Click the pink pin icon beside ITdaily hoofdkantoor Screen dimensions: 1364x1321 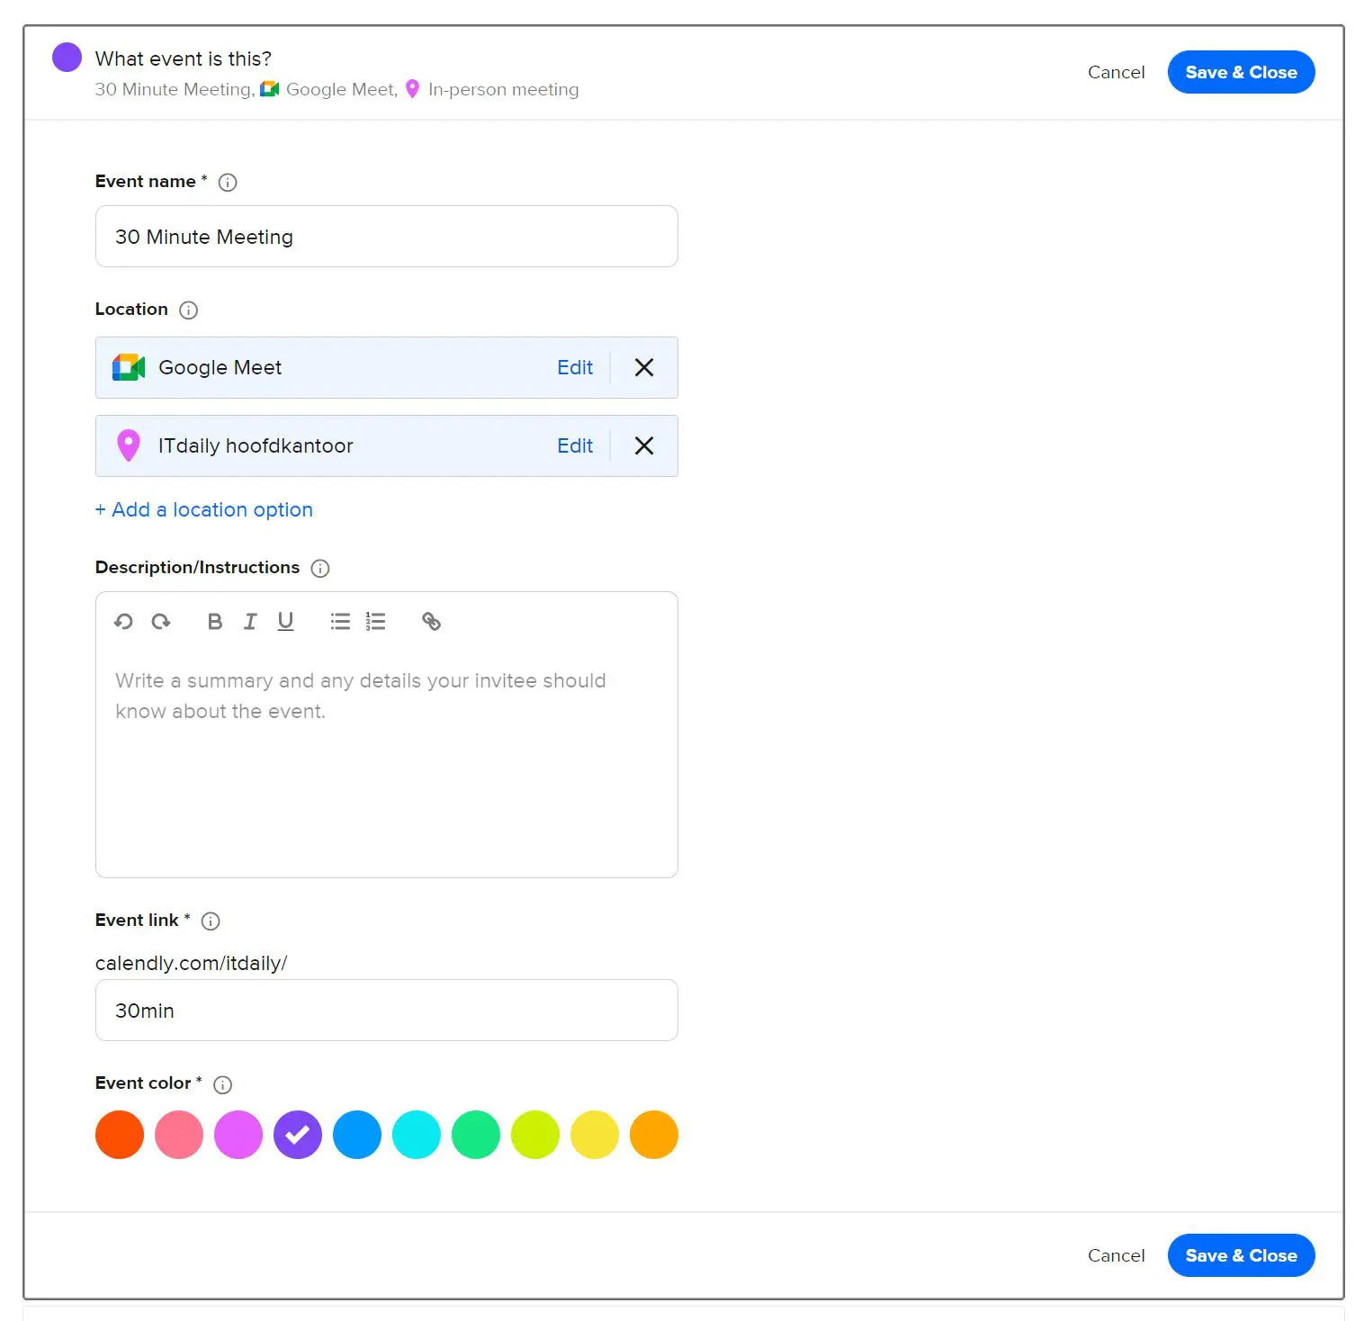[x=129, y=445]
